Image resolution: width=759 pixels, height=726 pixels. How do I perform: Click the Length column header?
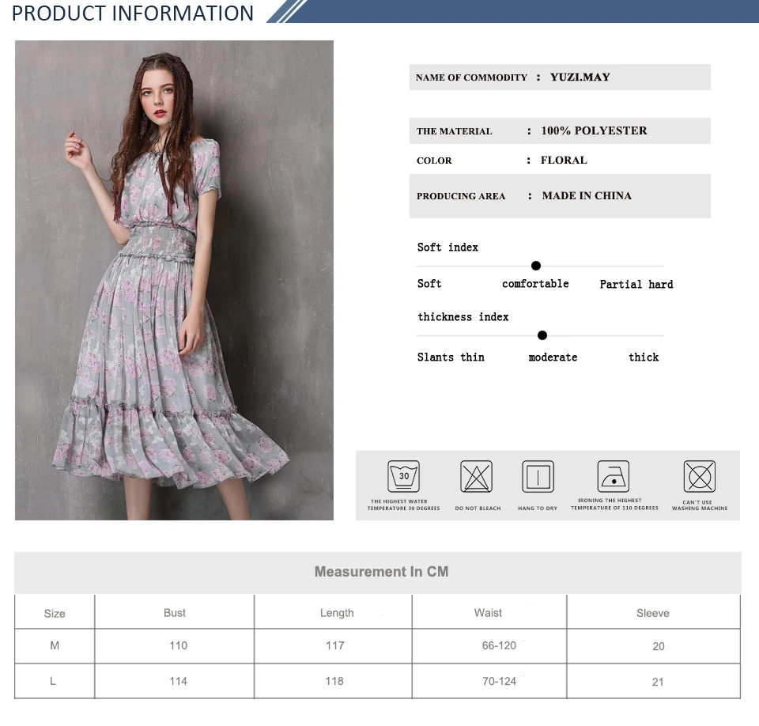[337, 613]
